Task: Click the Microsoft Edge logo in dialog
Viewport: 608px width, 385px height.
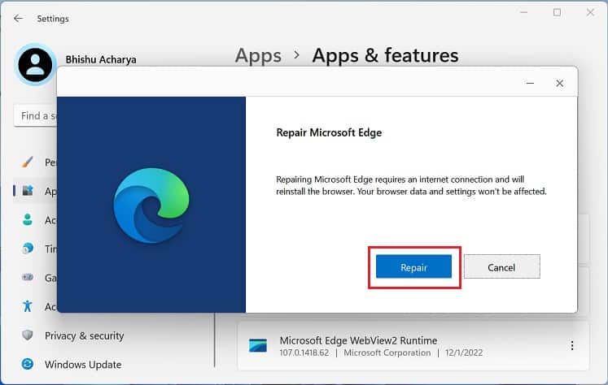Action: 151,205
